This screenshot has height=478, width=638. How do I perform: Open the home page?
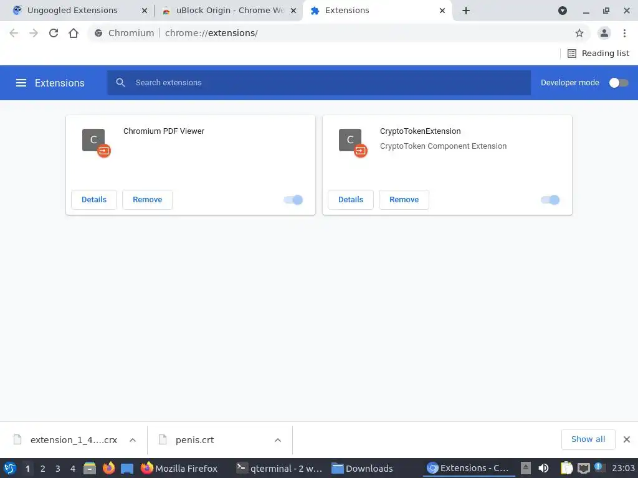pyautogui.click(x=74, y=33)
